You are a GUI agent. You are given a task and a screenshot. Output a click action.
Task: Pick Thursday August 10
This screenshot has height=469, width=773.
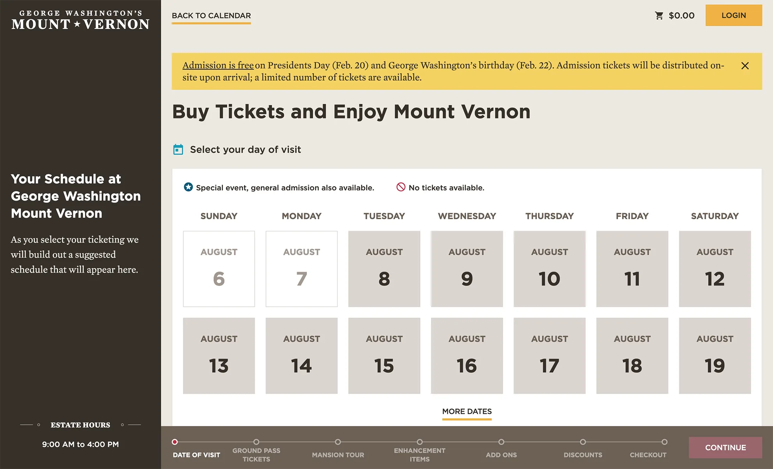[x=550, y=269]
